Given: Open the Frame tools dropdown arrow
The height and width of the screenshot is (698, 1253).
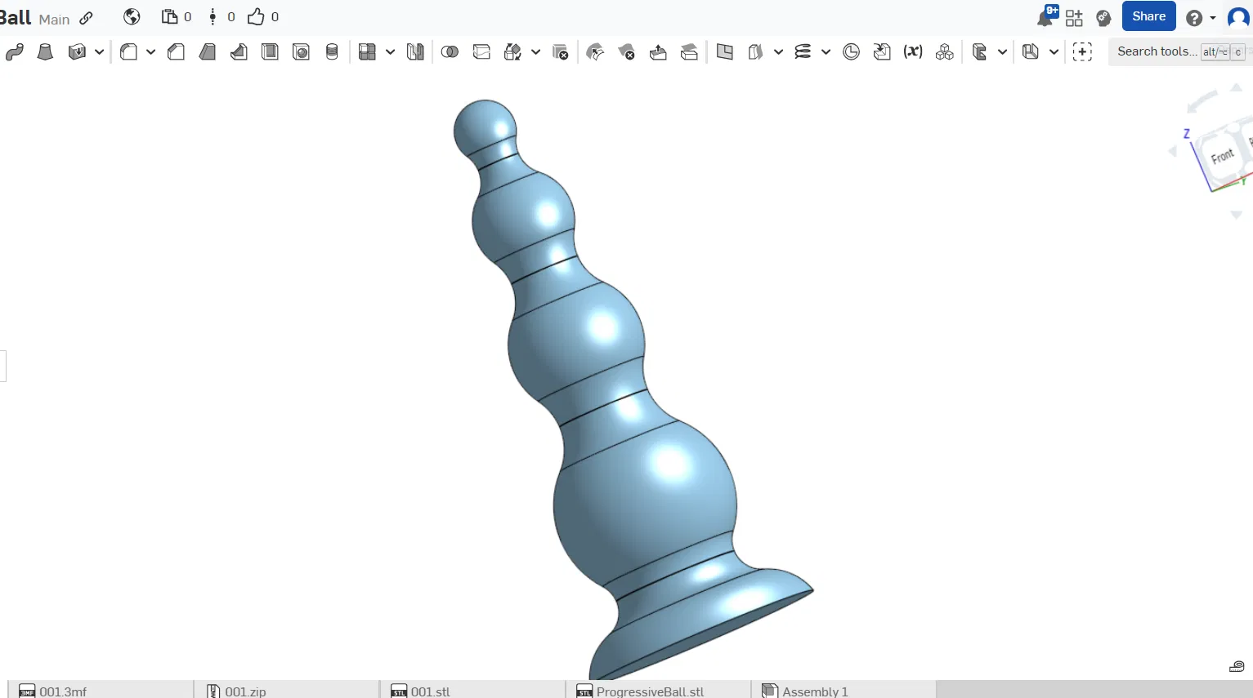Looking at the screenshot, I should pos(1054,52).
